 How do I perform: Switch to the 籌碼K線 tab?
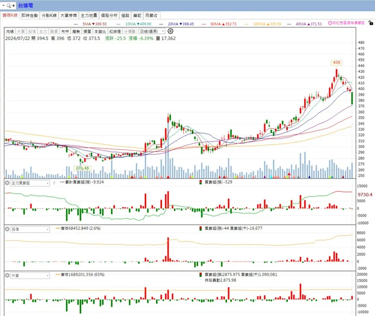pos(10,15)
